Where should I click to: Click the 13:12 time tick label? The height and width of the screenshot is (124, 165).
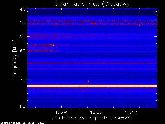131,112
